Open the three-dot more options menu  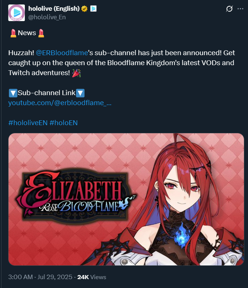[240, 9]
